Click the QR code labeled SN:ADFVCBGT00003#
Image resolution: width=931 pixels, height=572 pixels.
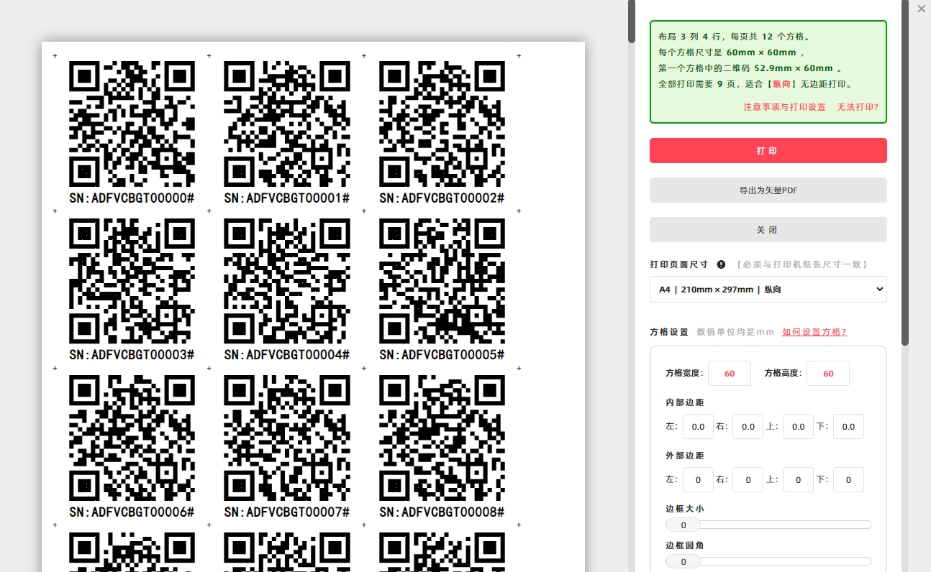(x=132, y=281)
